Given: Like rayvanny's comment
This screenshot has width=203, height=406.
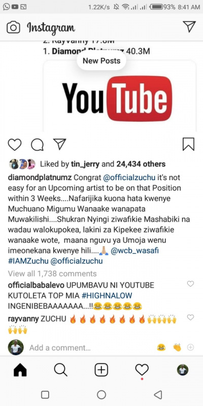Looking at the screenshot, I should 190,318.
